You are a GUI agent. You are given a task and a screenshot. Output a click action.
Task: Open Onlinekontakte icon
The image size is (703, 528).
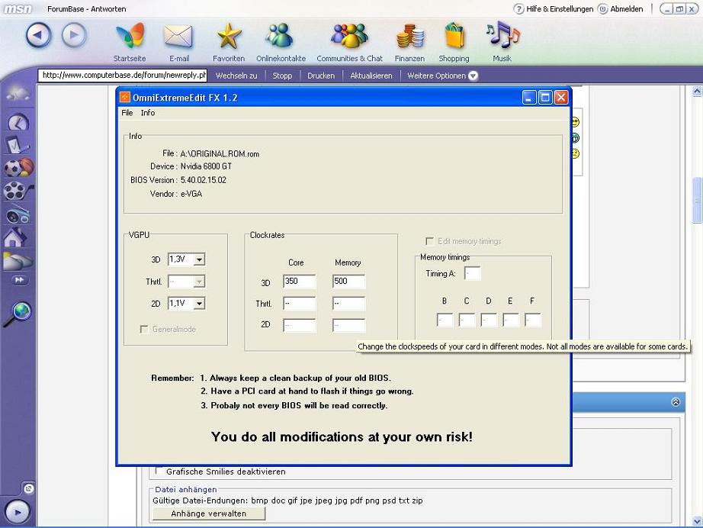pyautogui.click(x=280, y=36)
